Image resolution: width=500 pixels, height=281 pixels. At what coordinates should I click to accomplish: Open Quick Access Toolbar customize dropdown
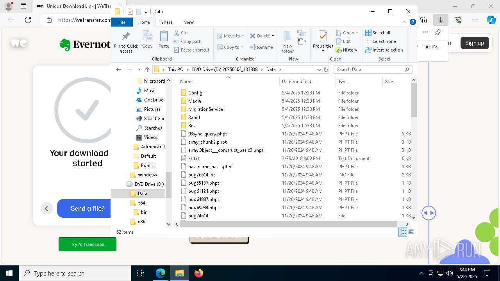click(x=146, y=12)
